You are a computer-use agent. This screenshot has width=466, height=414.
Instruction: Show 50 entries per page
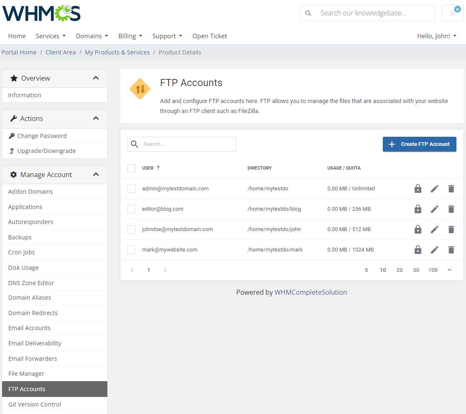[416, 270]
